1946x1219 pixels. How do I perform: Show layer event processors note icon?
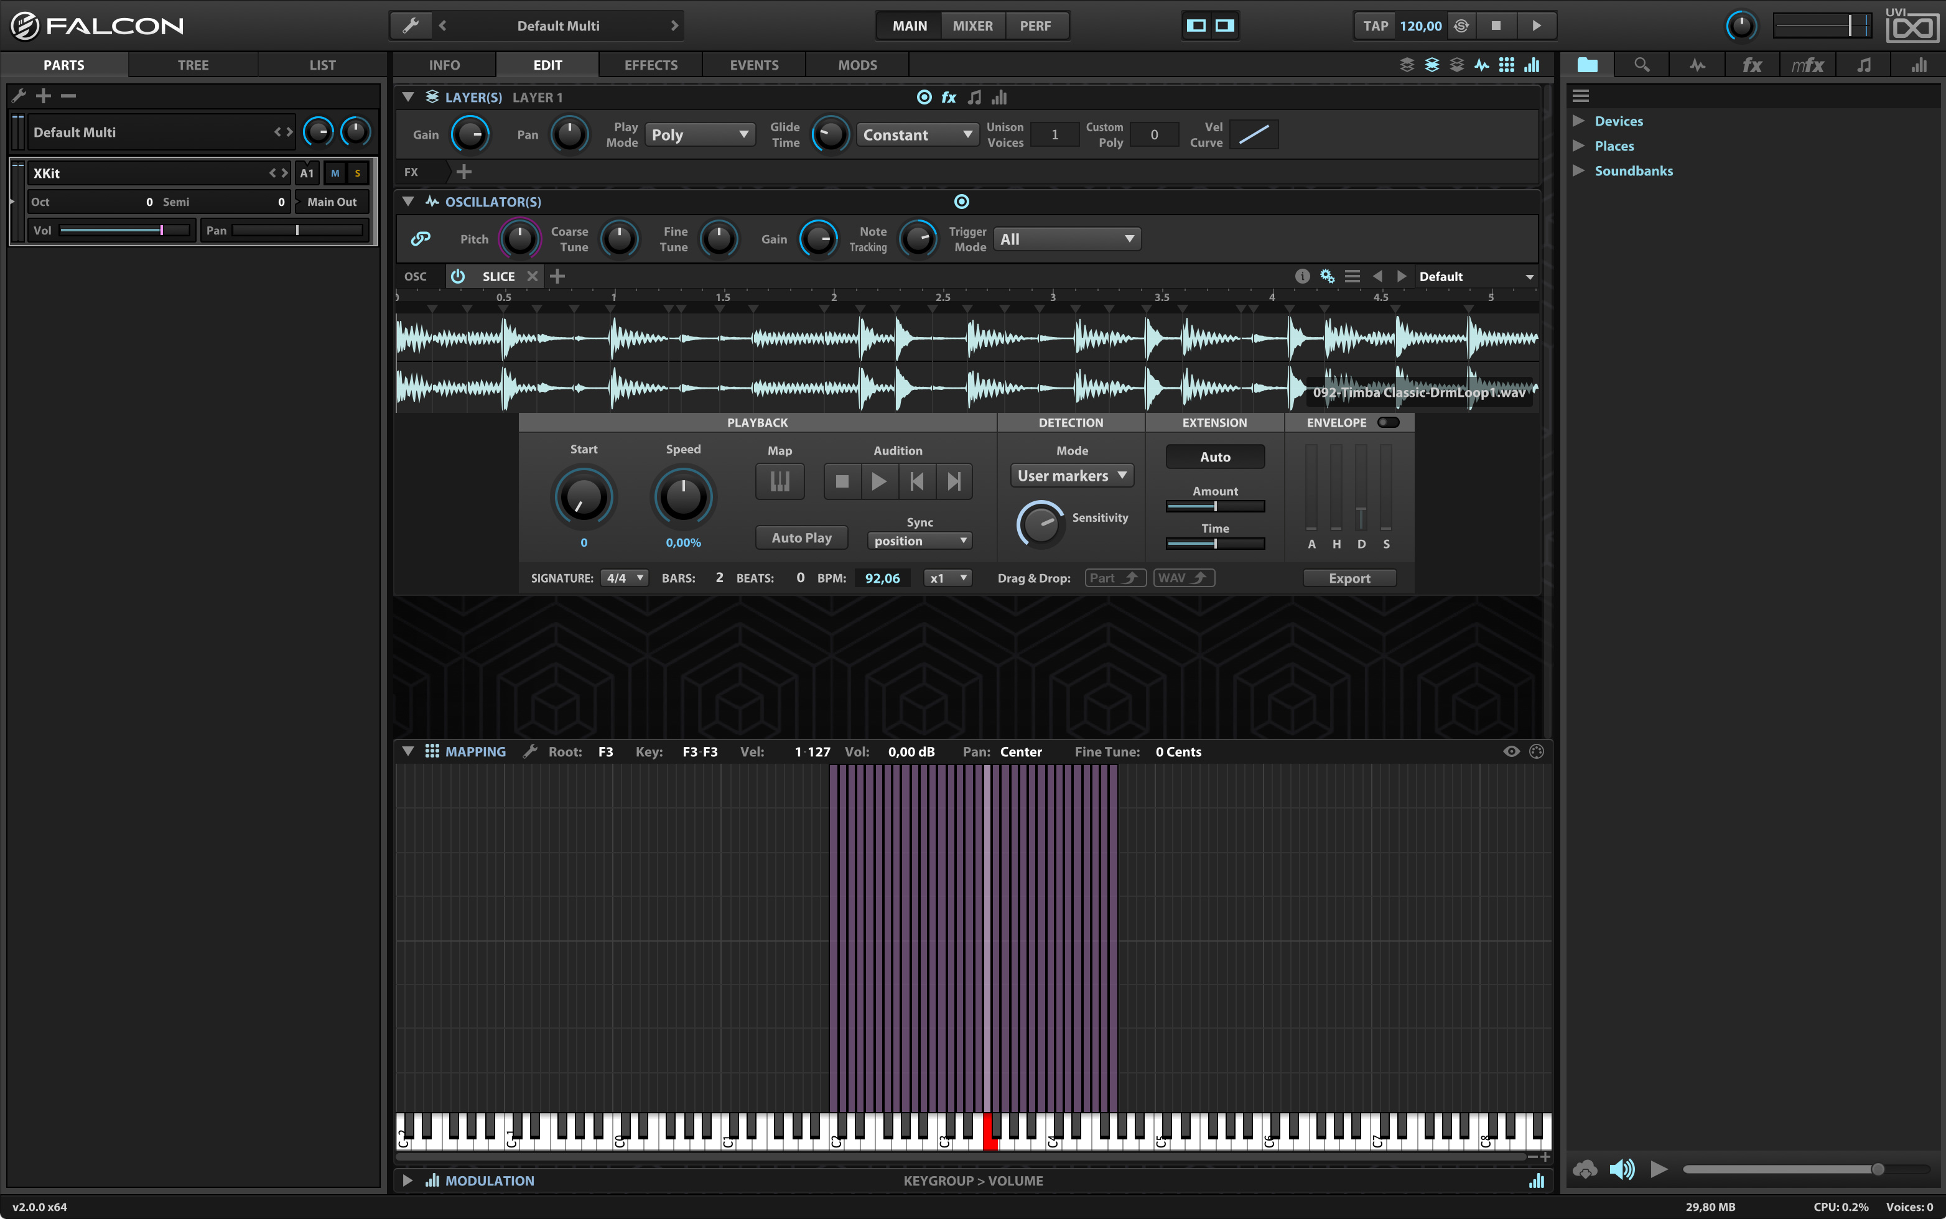(974, 98)
